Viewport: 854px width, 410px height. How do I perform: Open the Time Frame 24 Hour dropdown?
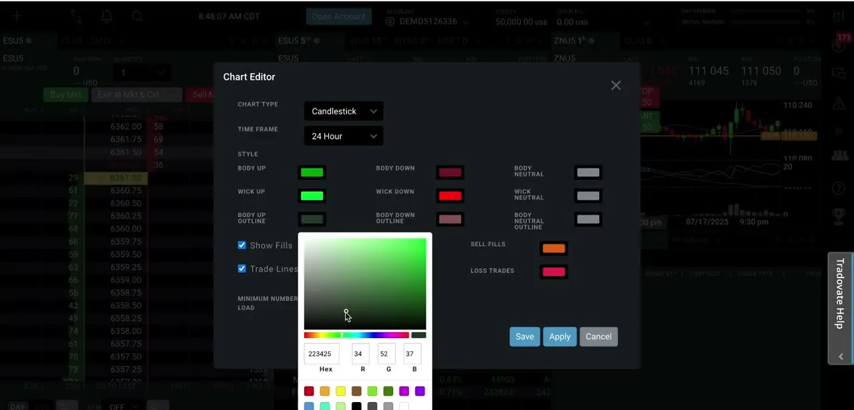(344, 136)
